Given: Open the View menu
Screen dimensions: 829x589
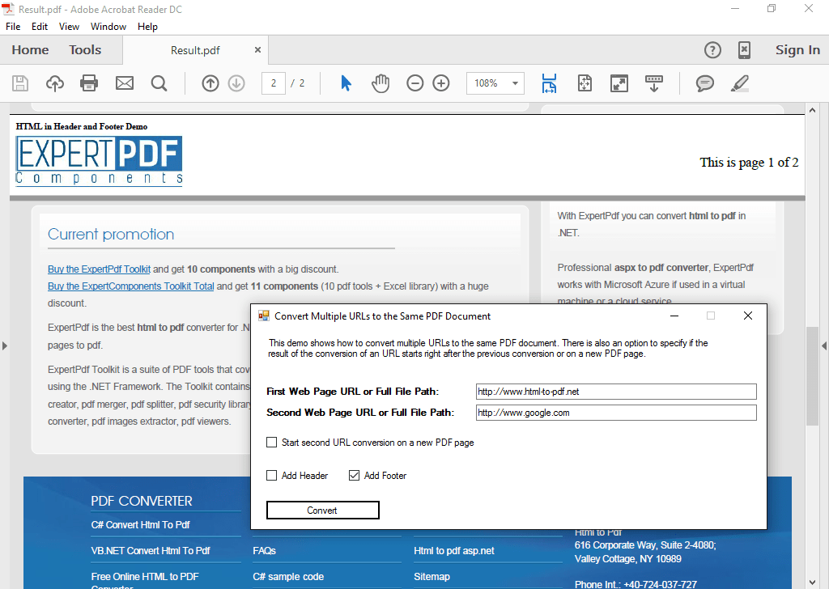Looking at the screenshot, I should click(69, 26).
